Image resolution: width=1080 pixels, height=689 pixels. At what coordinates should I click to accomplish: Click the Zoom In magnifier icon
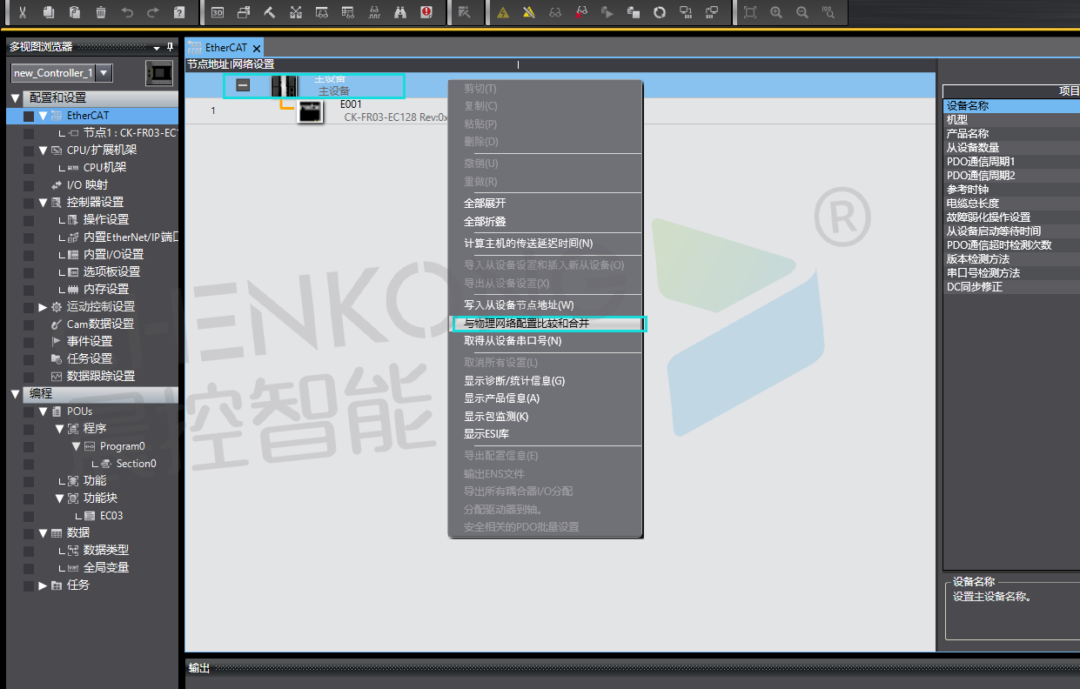(776, 12)
